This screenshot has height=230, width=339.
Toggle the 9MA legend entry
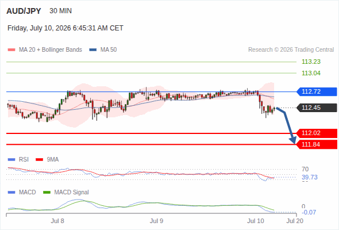pos(47,159)
